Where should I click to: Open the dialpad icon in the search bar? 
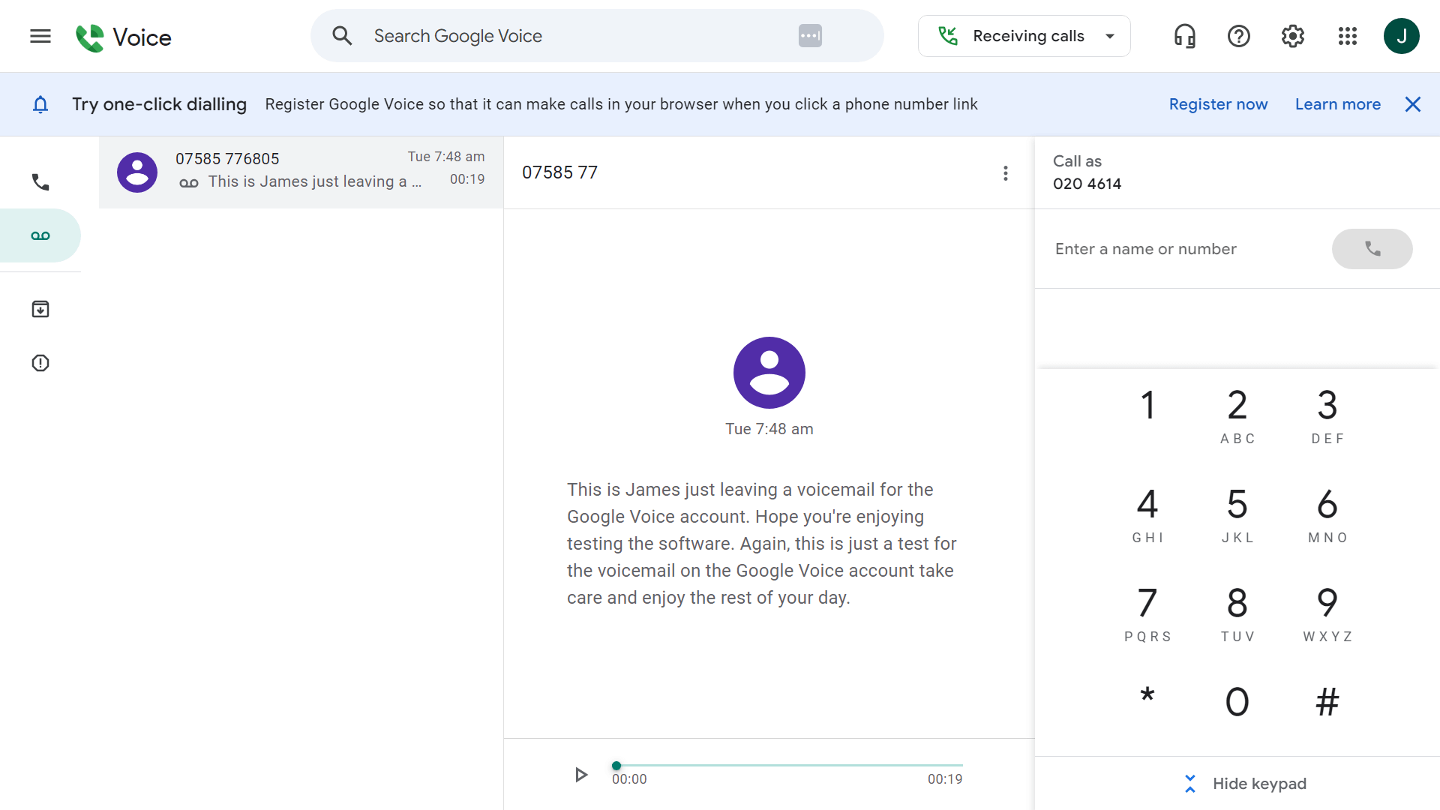pyautogui.click(x=810, y=35)
